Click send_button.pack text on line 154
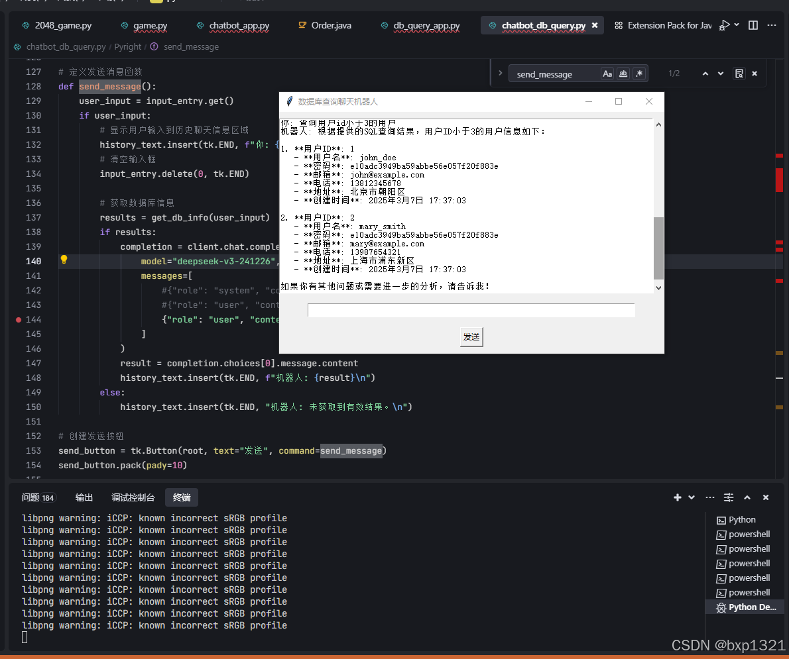This screenshot has width=789, height=659. 99,466
